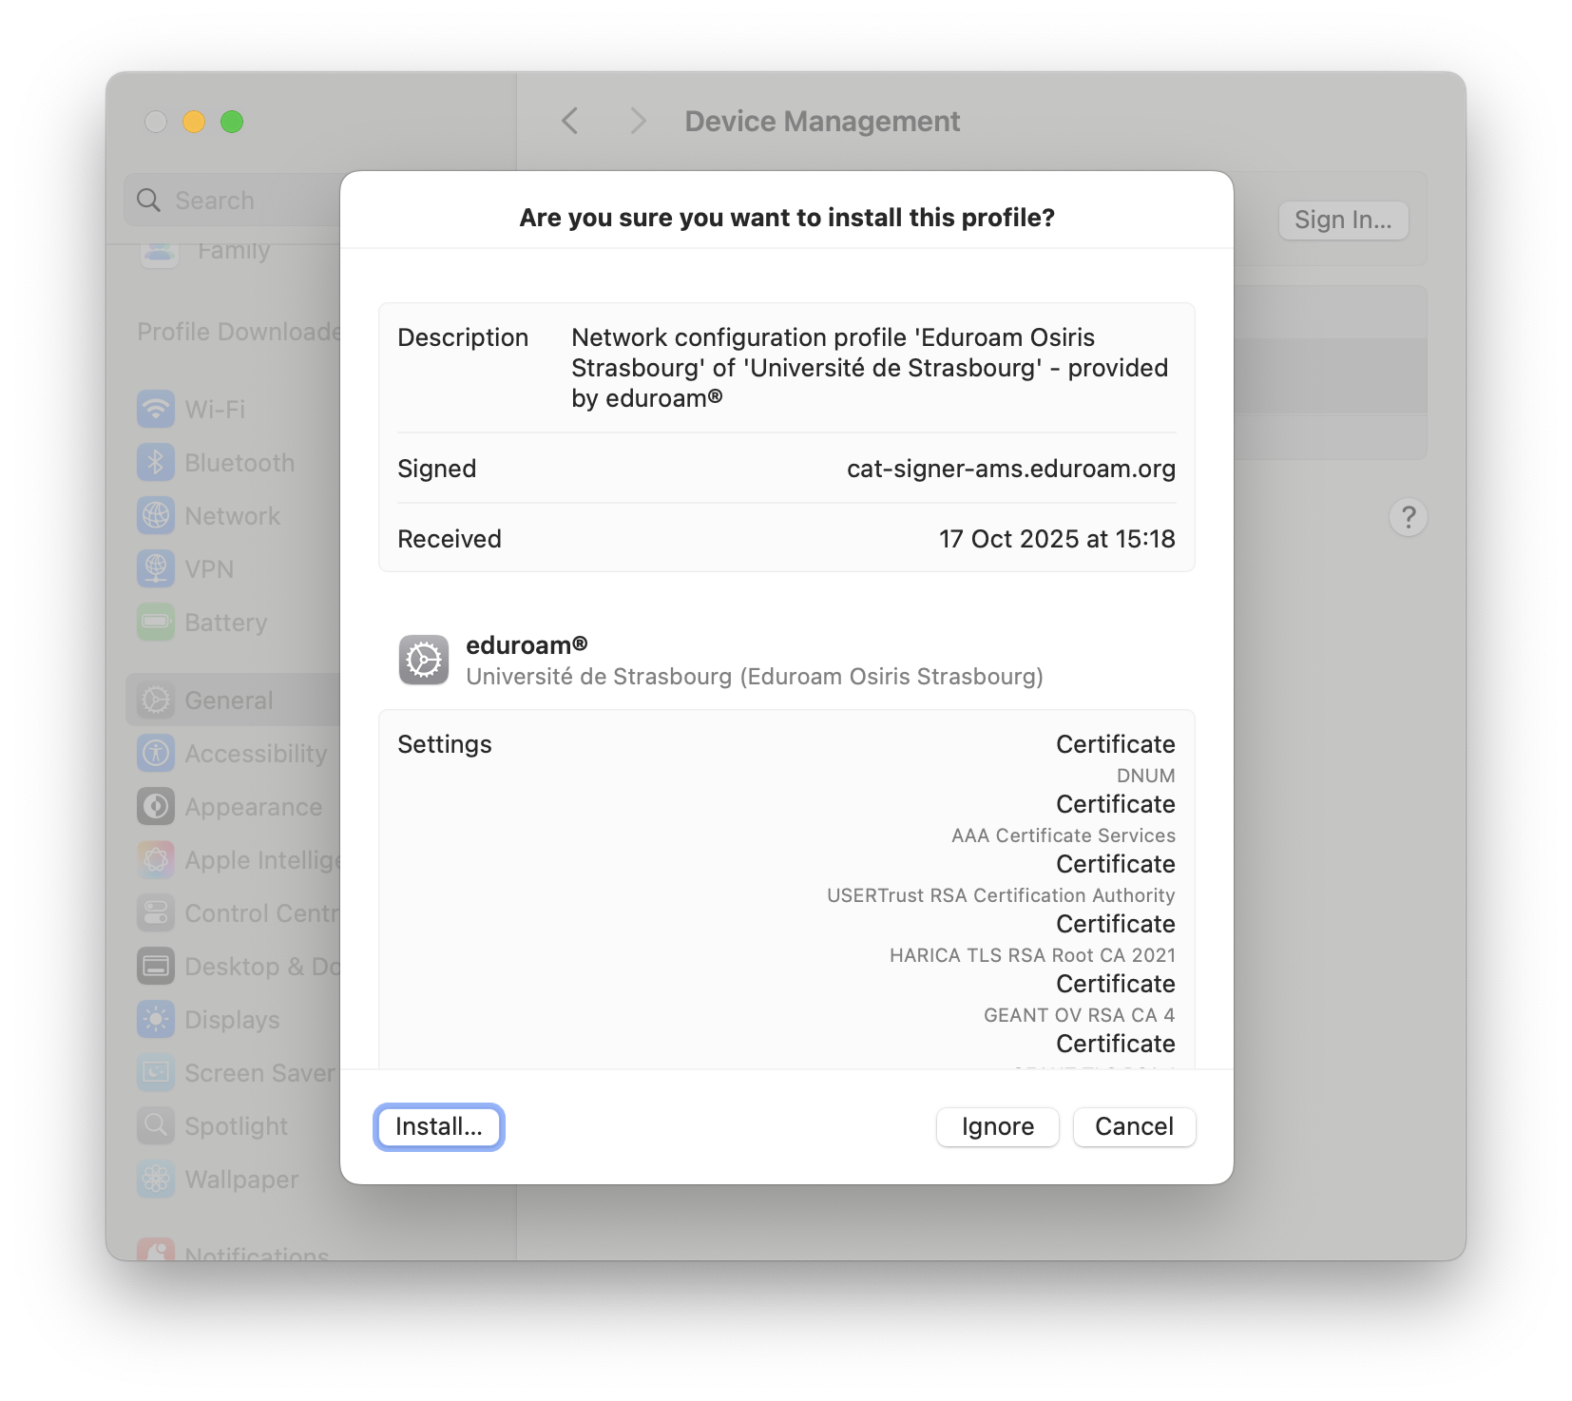This screenshot has width=1572, height=1401.
Task: Cancel the profile installation dialog
Action: tap(1133, 1126)
